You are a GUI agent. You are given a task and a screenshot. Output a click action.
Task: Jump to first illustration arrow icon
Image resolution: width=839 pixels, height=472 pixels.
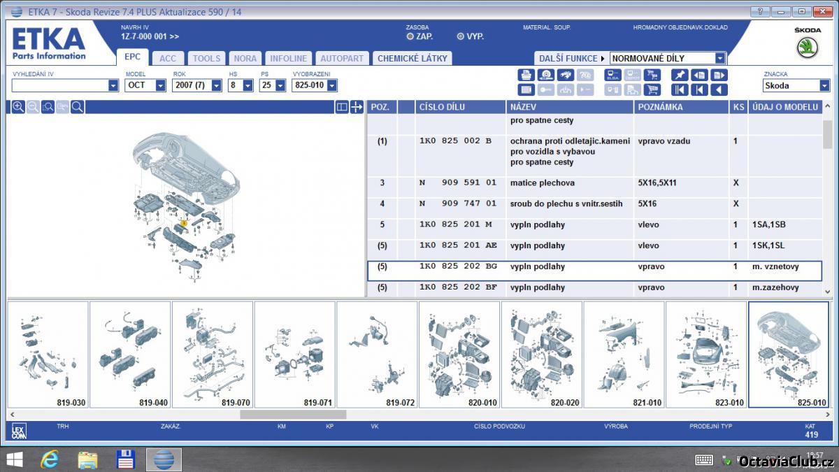pos(679,90)
